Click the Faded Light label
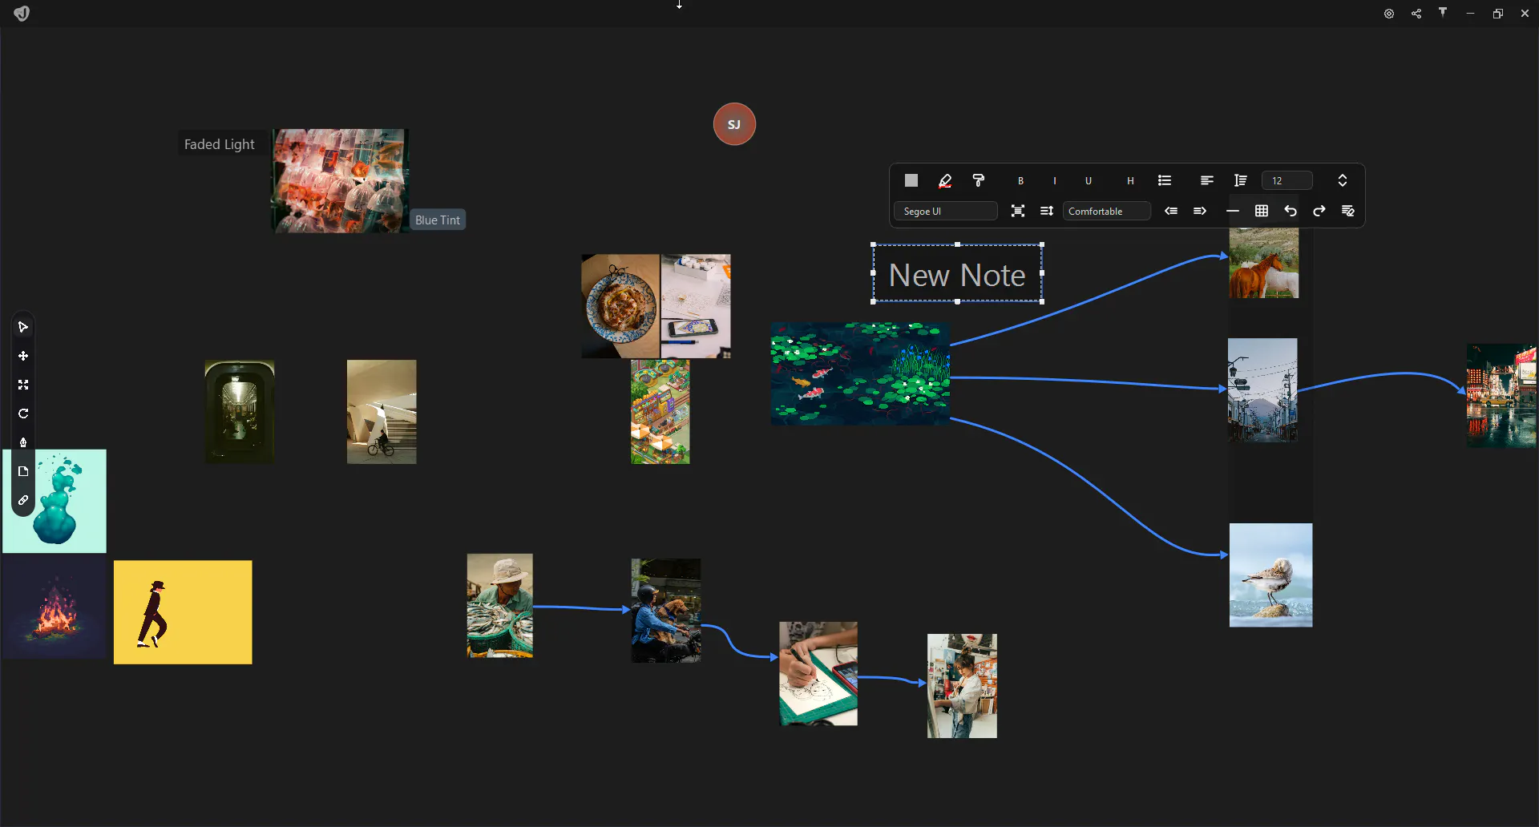The width and height of the screenshot is (1539, 827). [x=219, y=144]
